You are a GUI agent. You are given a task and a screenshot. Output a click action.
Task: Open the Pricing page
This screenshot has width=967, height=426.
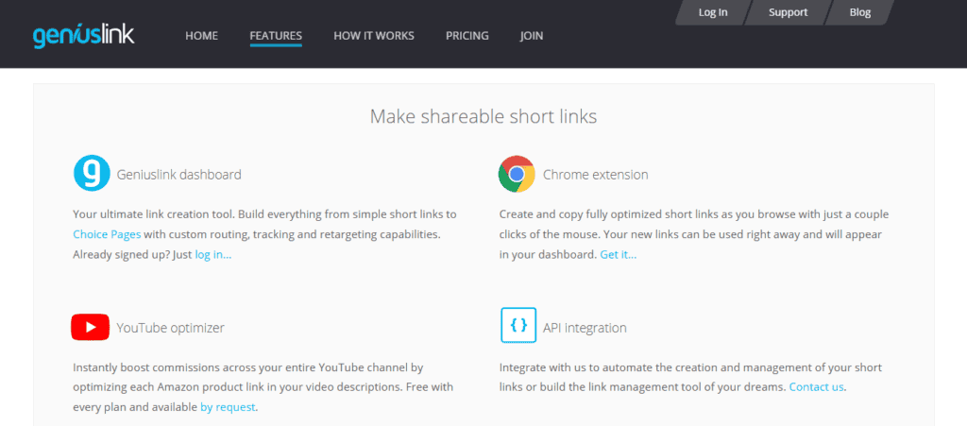[x=467, y=36]
